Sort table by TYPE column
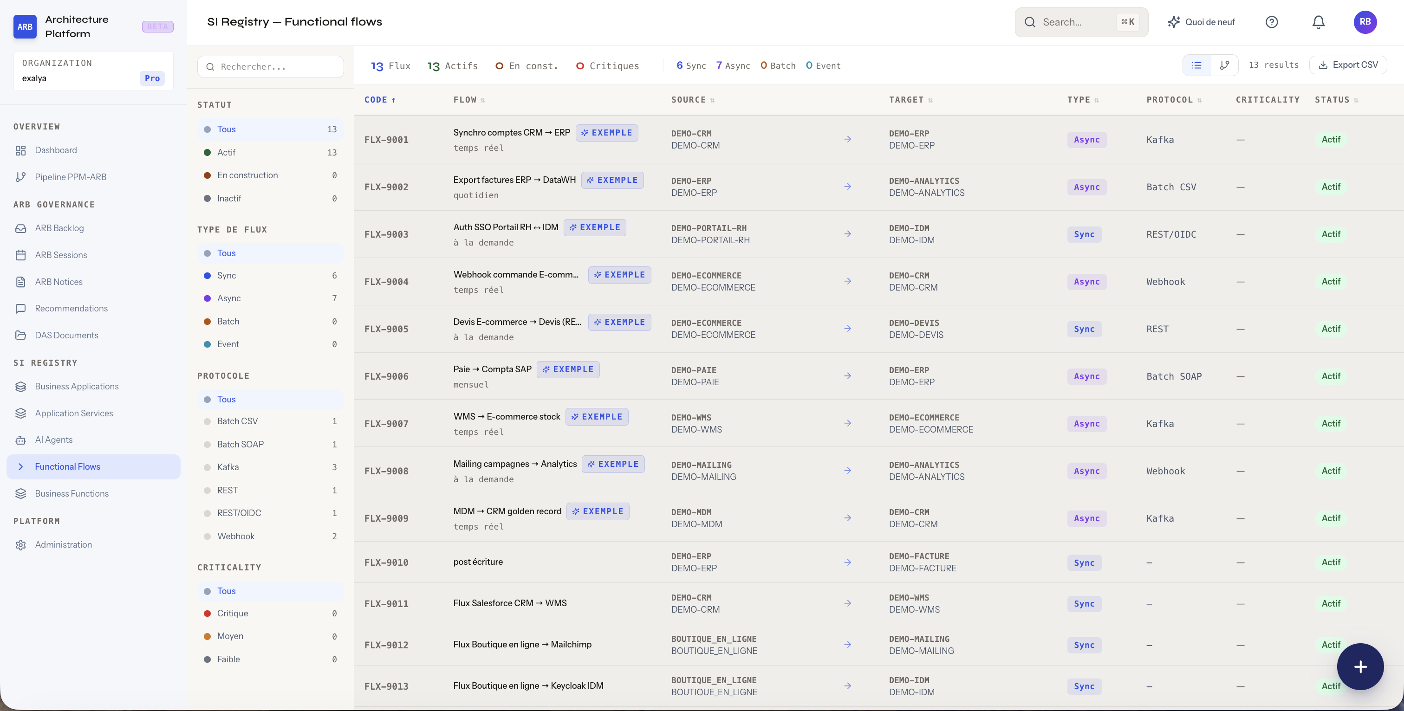Image resolution: width=1404 pixels, height=711 pixels. (1083, 100)
